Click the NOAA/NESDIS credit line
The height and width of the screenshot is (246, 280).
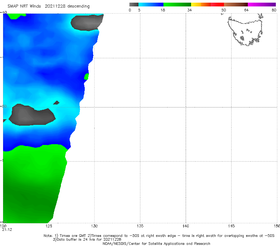pos(156,244)
